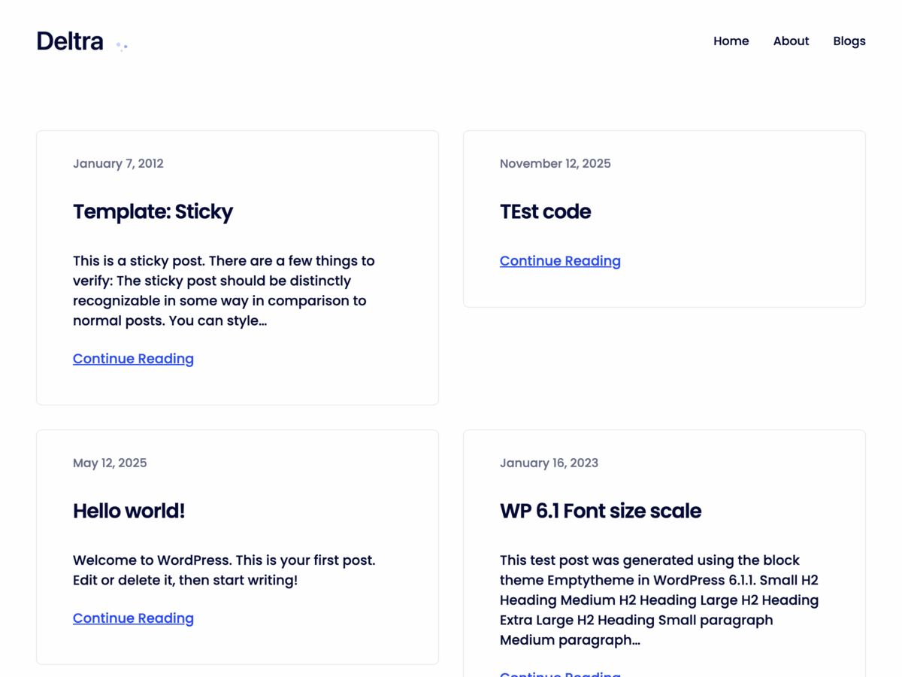Screen dimensions: 902x677
Task: Open the "WP 6.1 Font size scale" post
Action: point(600,512)
